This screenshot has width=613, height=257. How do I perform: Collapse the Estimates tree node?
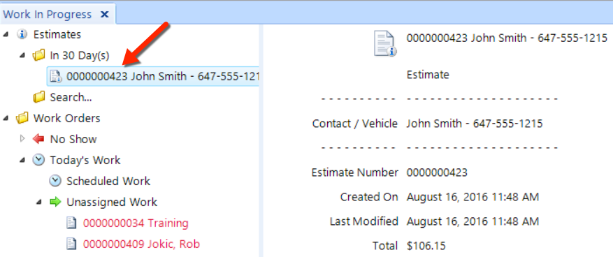[x=6, y=35]
